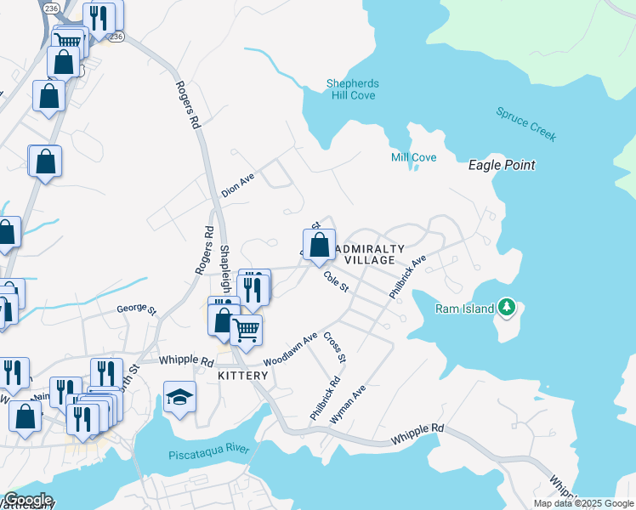Select the restaurant marker near Shapleigh Rd
The width and height of the screenshot is (636, 510).
(253, 292)
